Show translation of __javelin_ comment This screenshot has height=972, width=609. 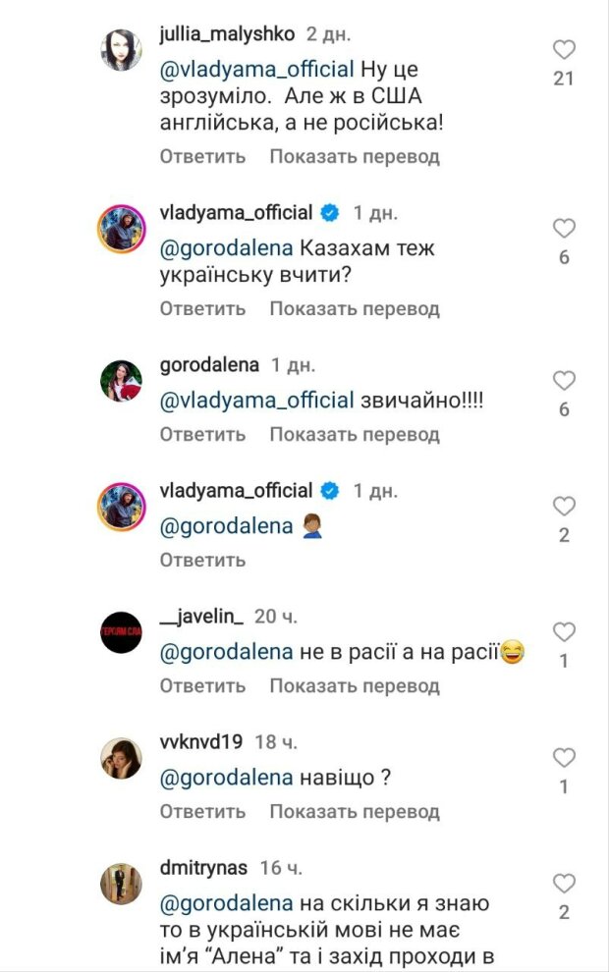click(x=355, y=685)
